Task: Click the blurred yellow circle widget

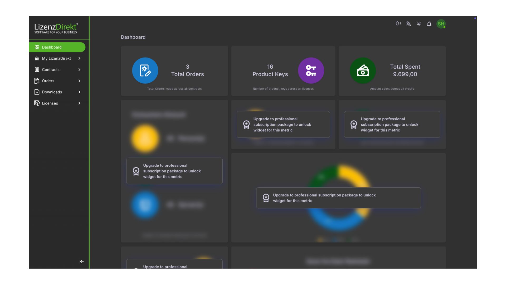Action: click(x=145, y=138)
